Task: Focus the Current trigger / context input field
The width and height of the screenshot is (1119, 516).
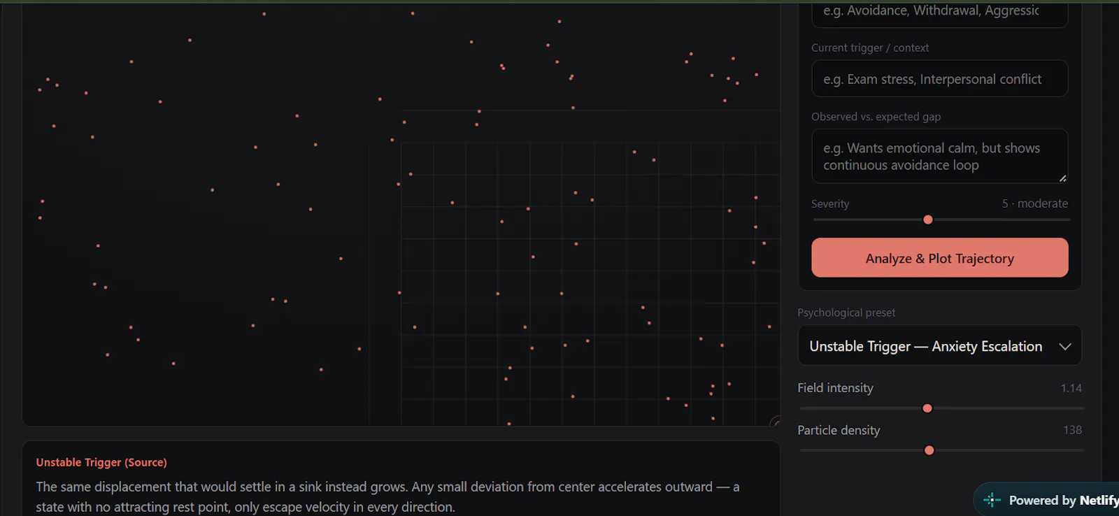Action: [939, 78]
